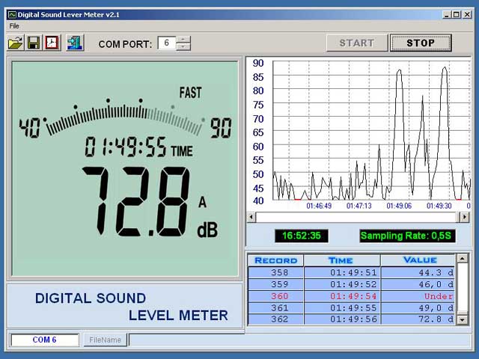479x359 pixels.
Task: Click the COM 6 status field
Action: click(45, 340)
